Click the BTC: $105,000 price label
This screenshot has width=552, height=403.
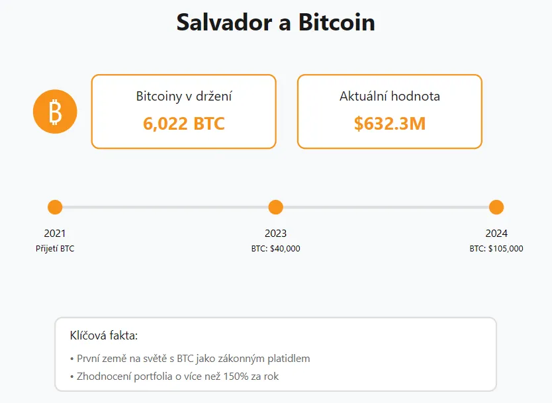[496, 249]
